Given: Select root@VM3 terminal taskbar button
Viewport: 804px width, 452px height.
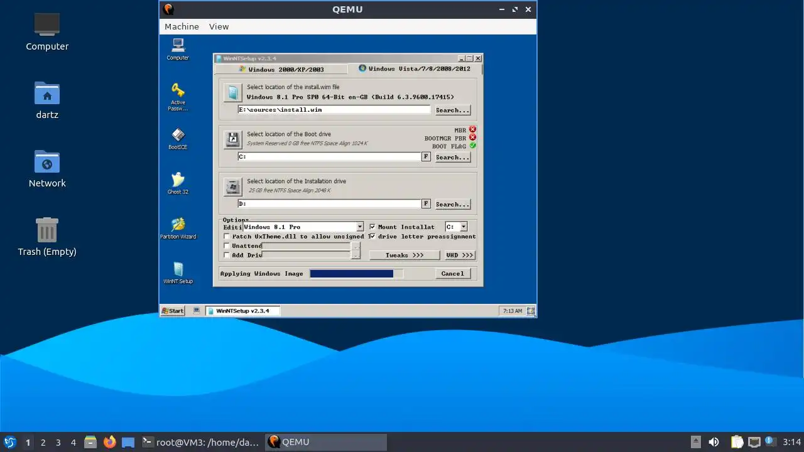Looking at the screenshot, I should point(201,442).
